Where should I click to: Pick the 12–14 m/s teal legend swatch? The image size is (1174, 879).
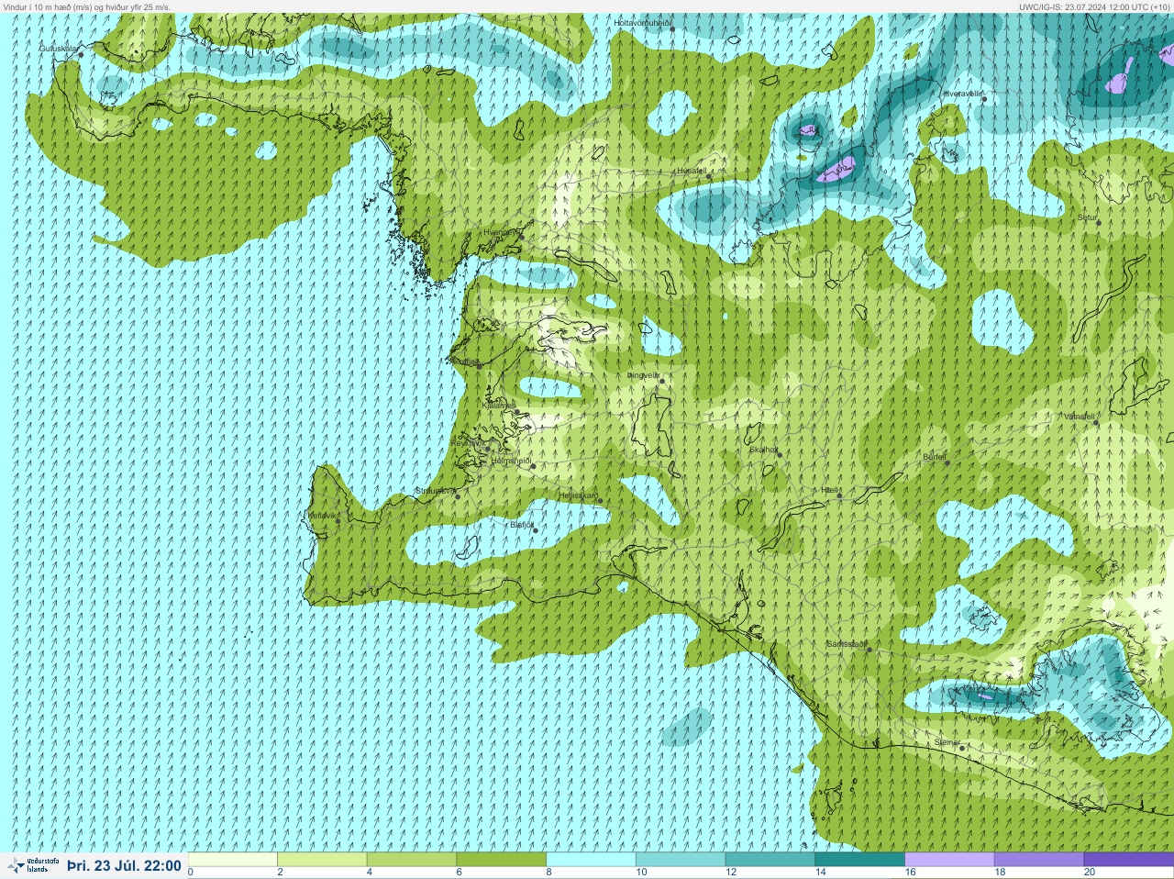click(x=770, y=860)
